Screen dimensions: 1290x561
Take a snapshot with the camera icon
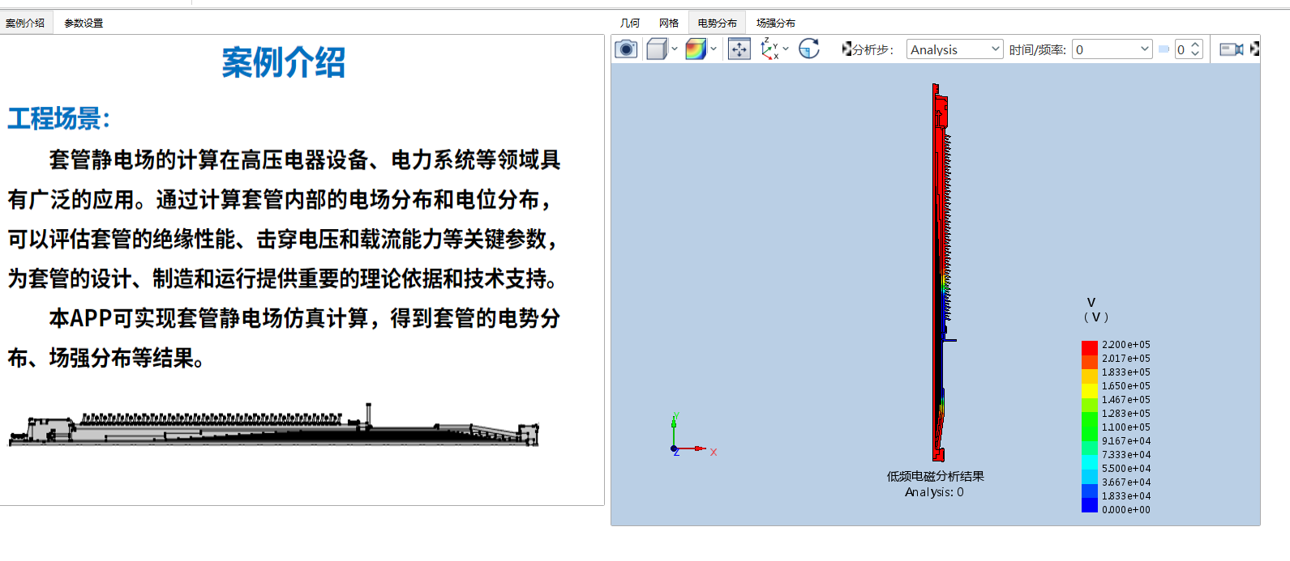pyautogui.click(x=626, y=49)
